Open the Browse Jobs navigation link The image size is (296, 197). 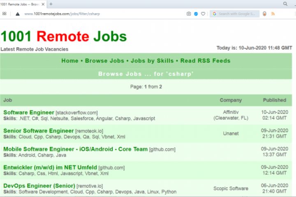tap(104, 61)
